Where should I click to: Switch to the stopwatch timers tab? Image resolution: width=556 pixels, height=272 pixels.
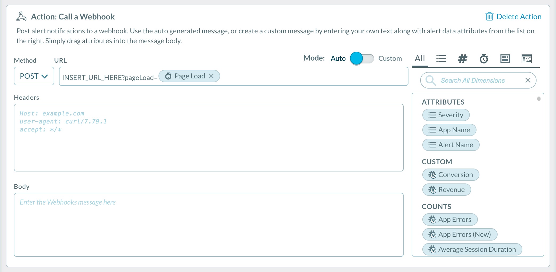pos(484,58)
